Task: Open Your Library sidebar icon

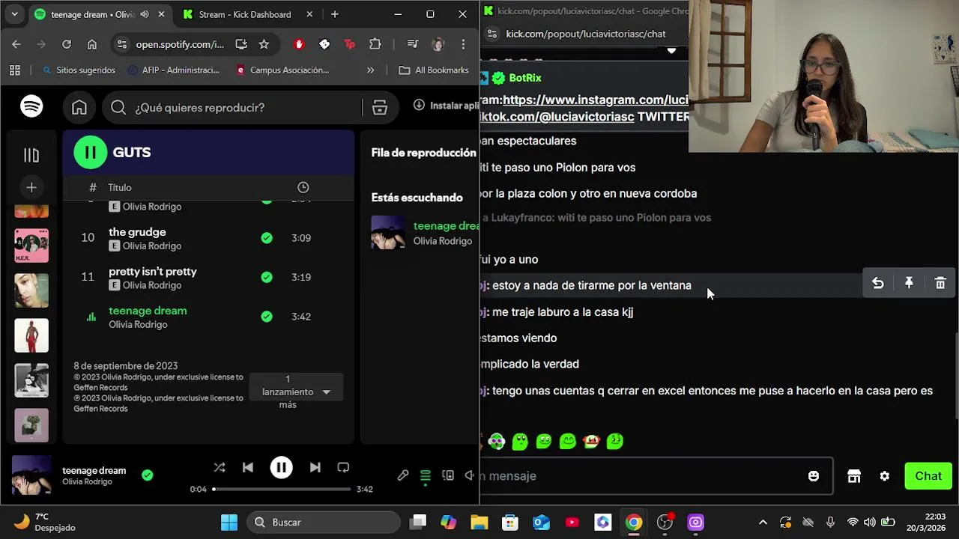Action: (x=31, y=155)
